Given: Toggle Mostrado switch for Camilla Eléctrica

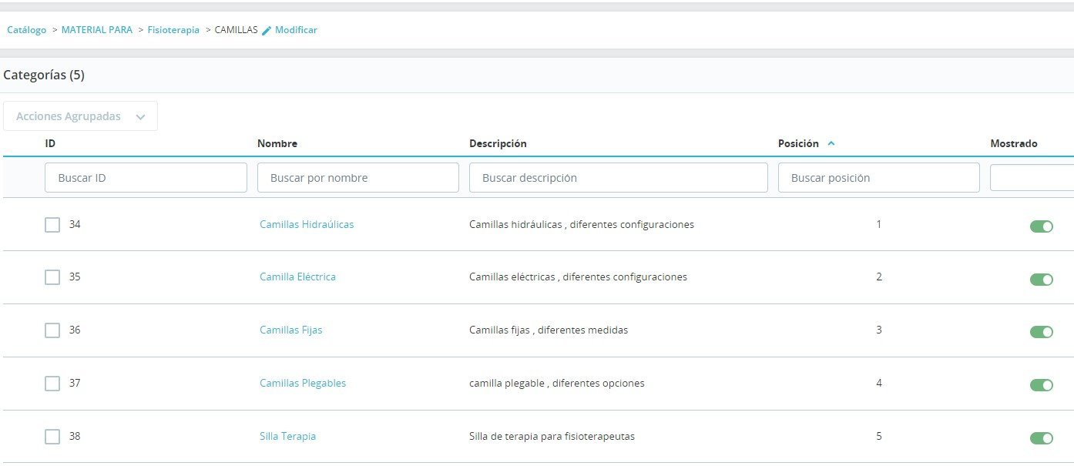Looking at the screenshot, I should click(x=1041, y=279).
